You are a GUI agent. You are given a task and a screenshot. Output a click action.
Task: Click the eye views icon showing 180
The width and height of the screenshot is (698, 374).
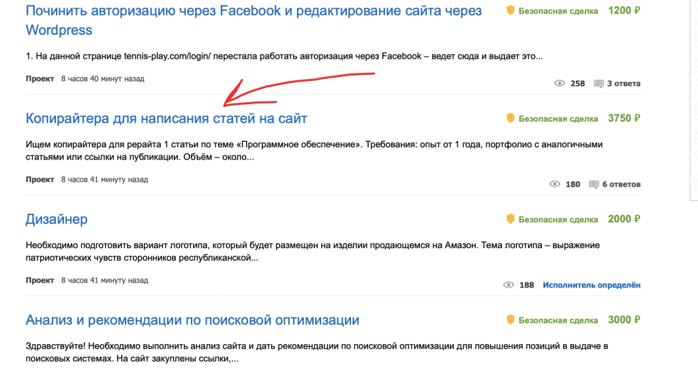[x=554, y=185]
